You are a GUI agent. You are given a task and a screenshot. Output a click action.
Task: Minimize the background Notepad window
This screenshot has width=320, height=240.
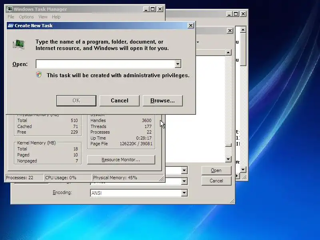(x=229, y=14)
